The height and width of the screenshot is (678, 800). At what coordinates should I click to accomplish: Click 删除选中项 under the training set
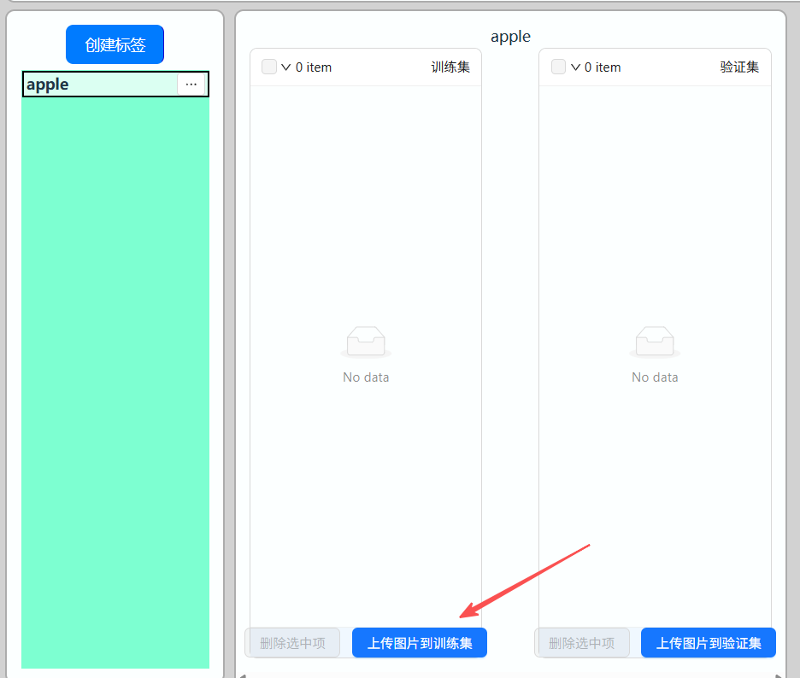click(293, 643)
